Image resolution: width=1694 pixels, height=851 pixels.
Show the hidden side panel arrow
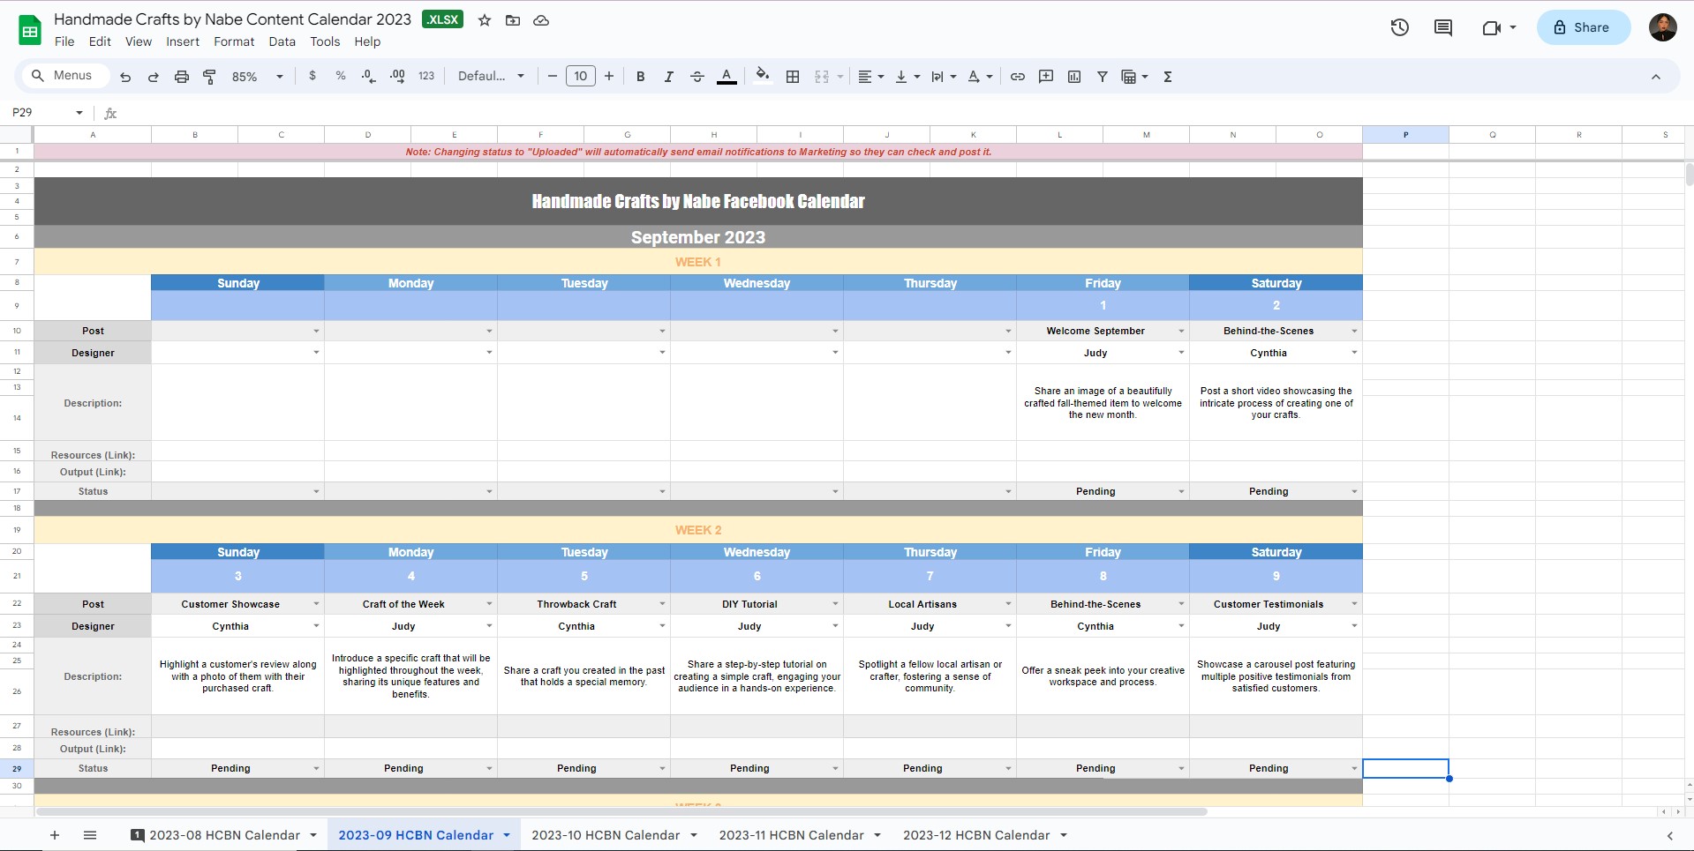(x=1669, y=835)
